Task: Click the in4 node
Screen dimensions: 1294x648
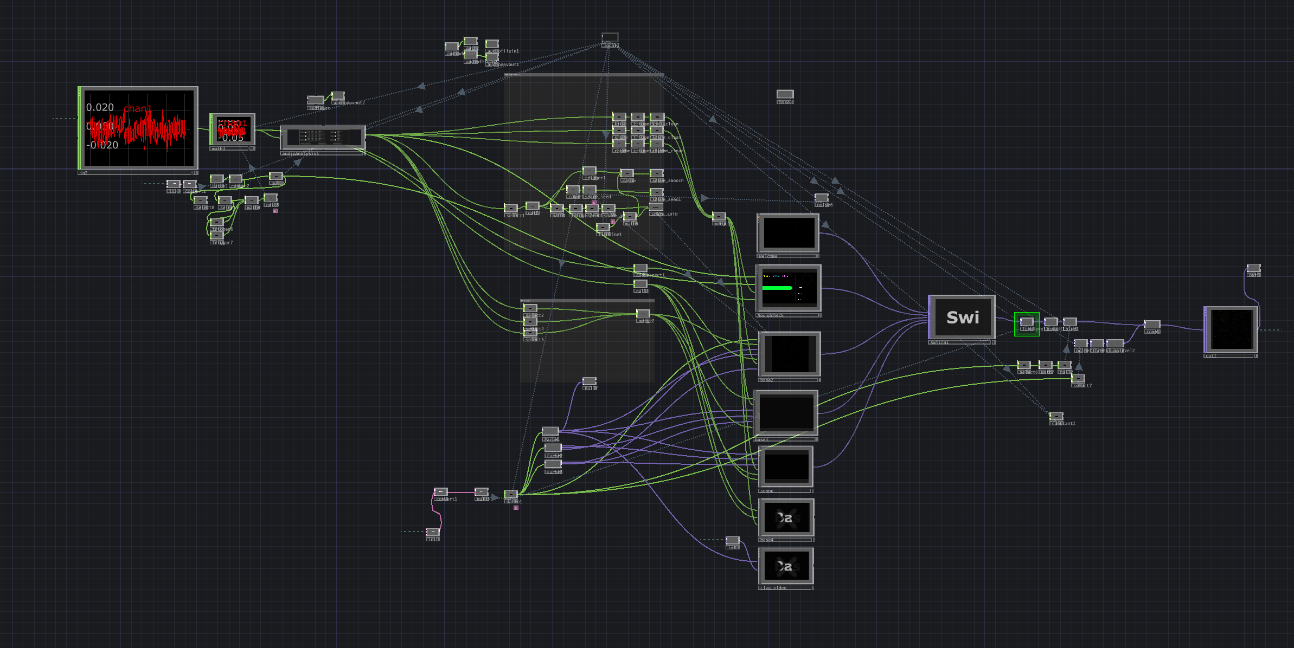Action: [733, 541]
